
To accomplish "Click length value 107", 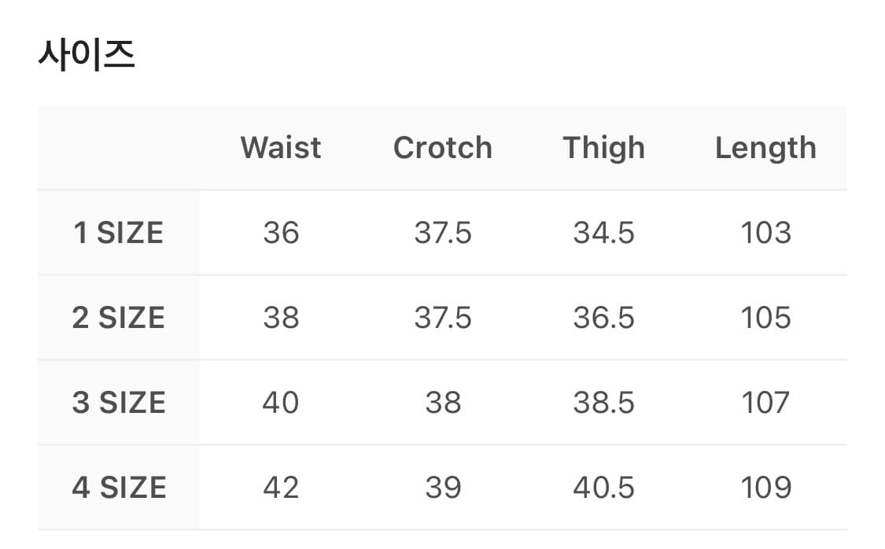I will point(765,403).
